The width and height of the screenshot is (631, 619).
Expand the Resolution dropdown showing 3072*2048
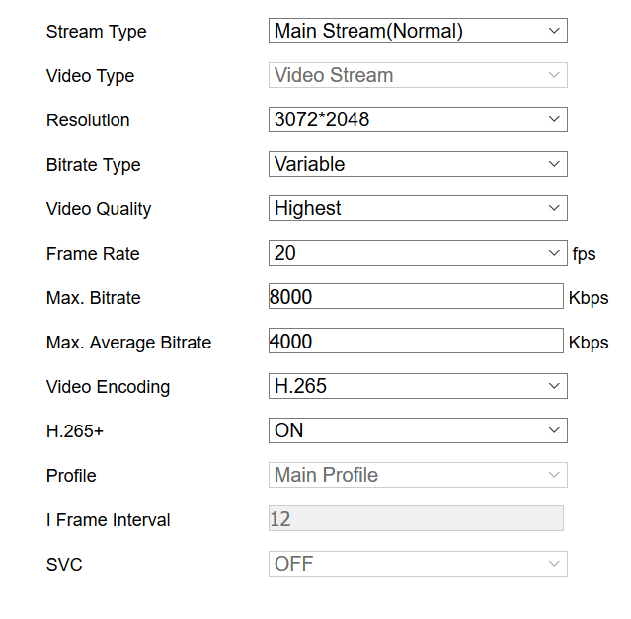pos(418,119)
